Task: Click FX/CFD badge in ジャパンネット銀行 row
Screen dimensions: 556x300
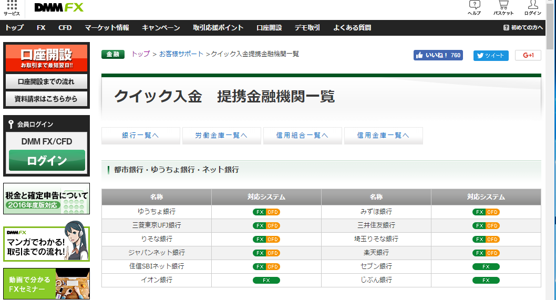Action: coord(266,253)
